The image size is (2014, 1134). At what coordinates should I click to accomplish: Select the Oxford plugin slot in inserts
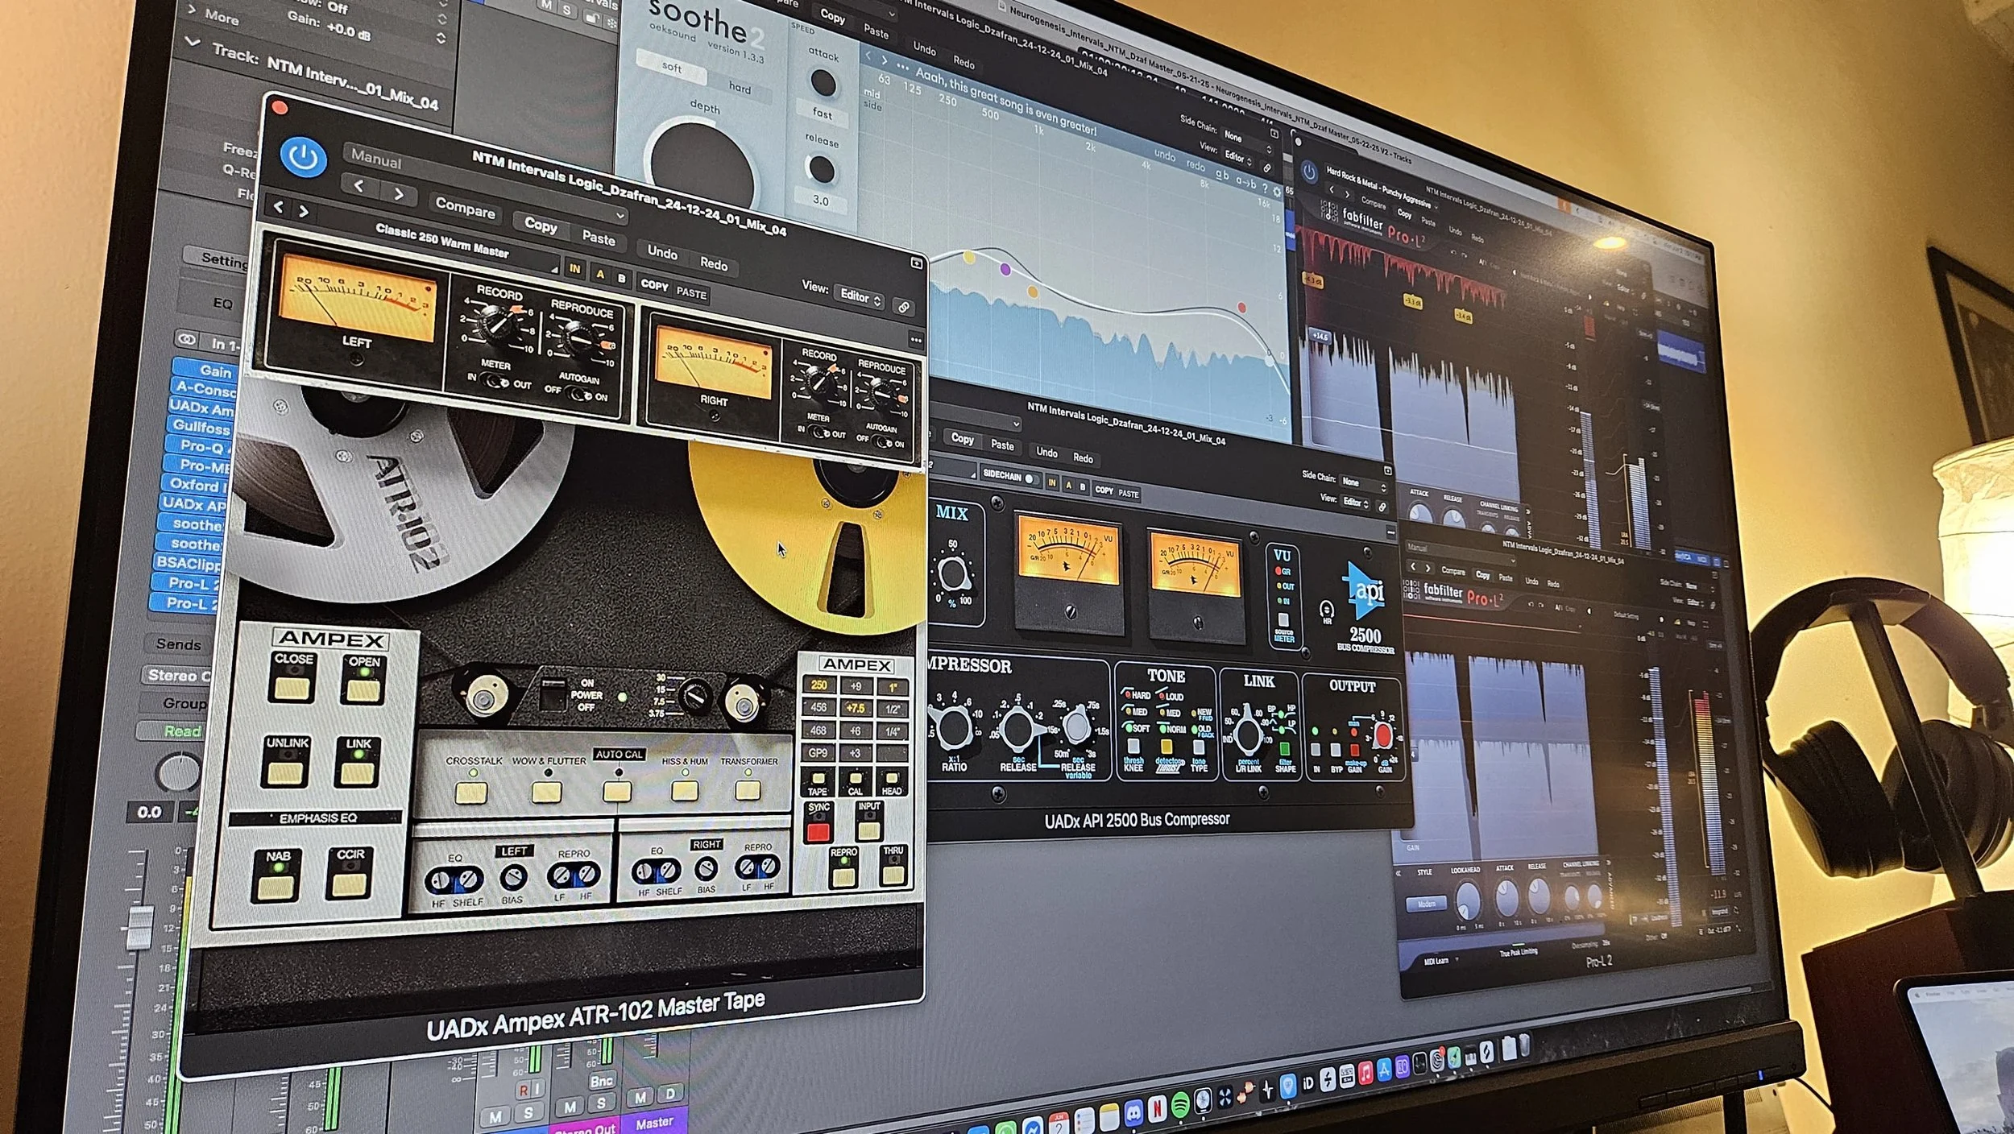(x=196, y=485)
